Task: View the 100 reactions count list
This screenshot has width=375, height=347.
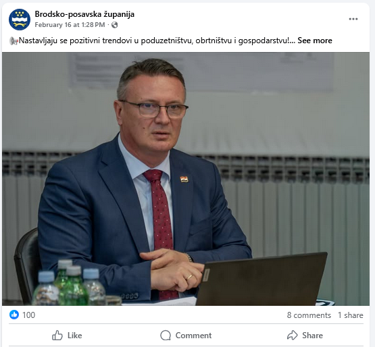Action: [28, 315]
